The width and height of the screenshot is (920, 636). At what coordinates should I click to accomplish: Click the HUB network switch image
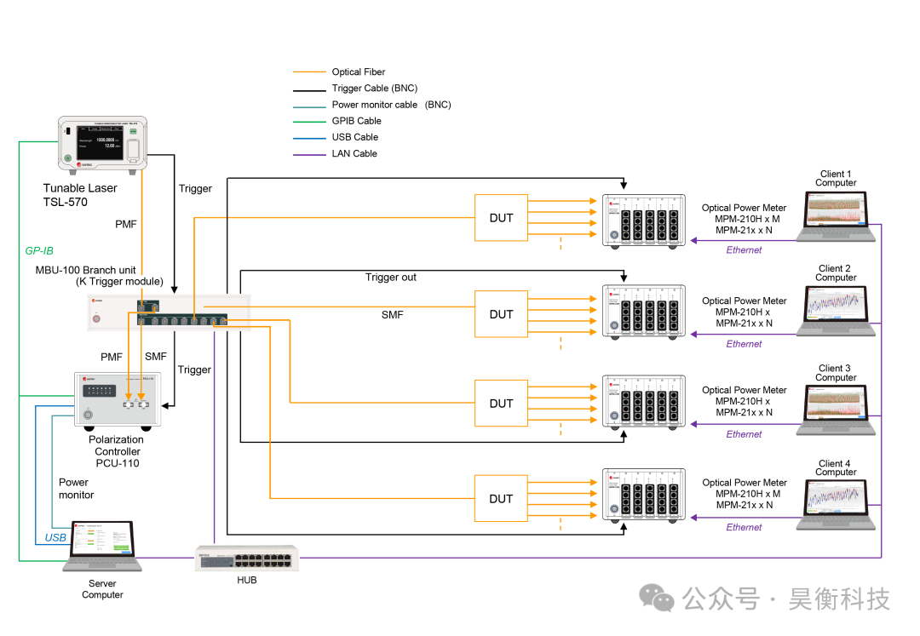click(x=246, y=558)
